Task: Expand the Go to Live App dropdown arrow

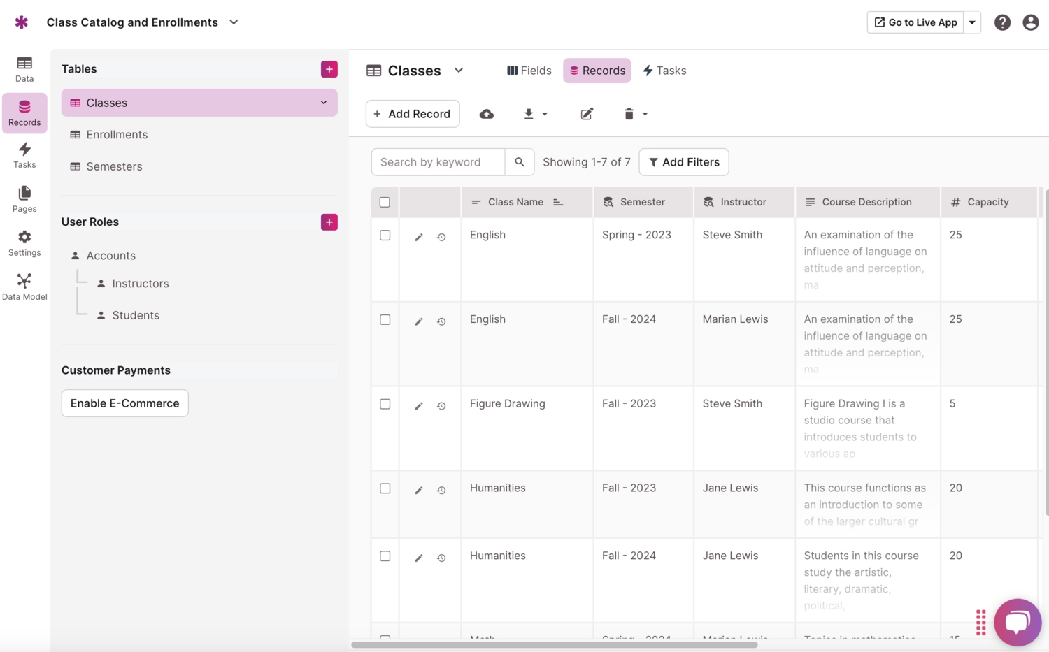Action: coord(972,22)
